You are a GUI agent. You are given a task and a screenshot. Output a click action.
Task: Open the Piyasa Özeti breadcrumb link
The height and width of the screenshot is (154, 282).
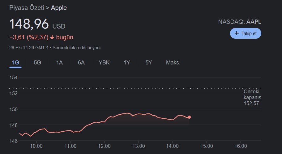pos(27,8)
